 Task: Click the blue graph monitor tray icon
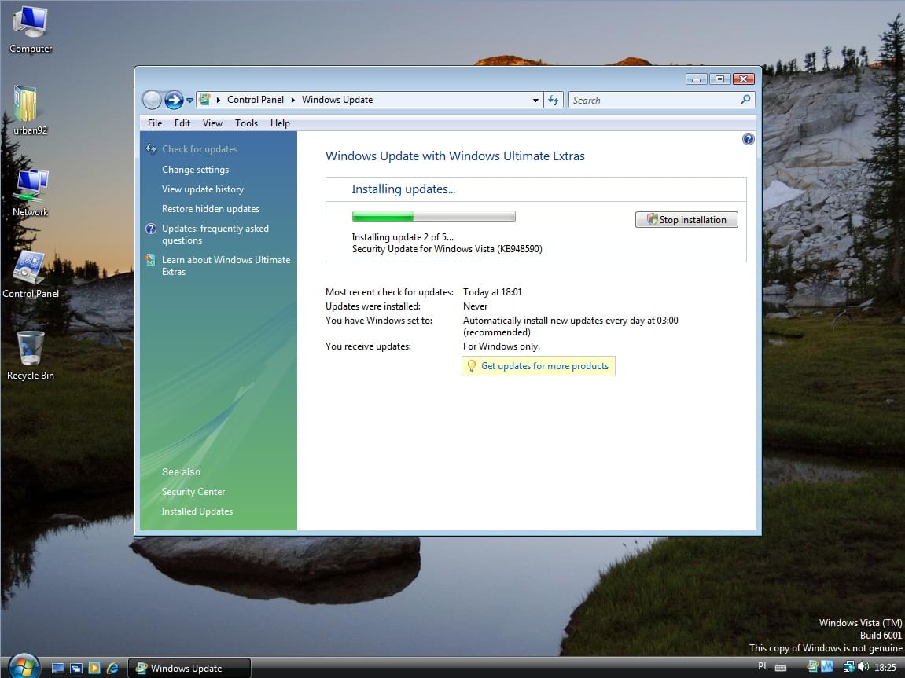[827, 666]
